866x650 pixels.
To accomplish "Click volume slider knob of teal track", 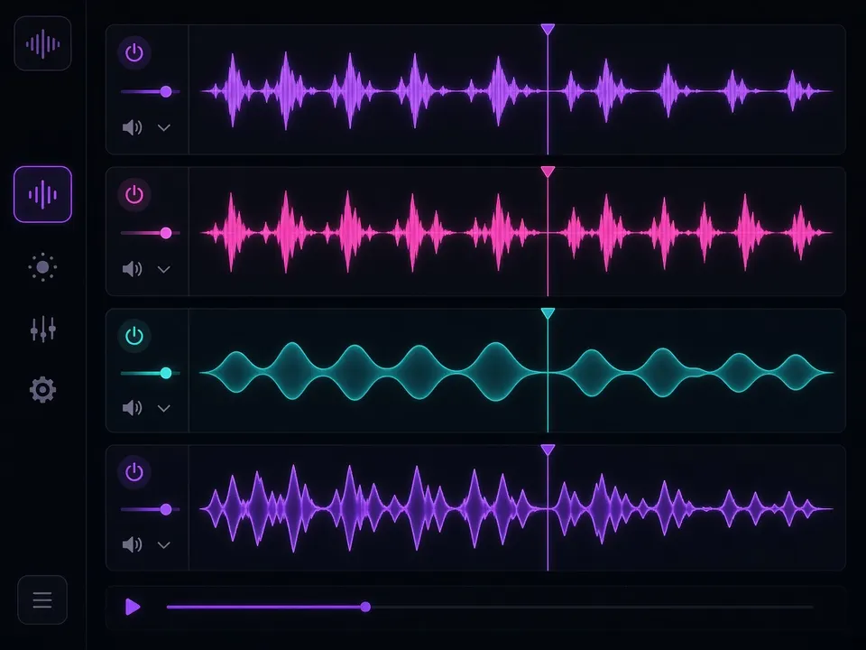I will click(166, 373).
